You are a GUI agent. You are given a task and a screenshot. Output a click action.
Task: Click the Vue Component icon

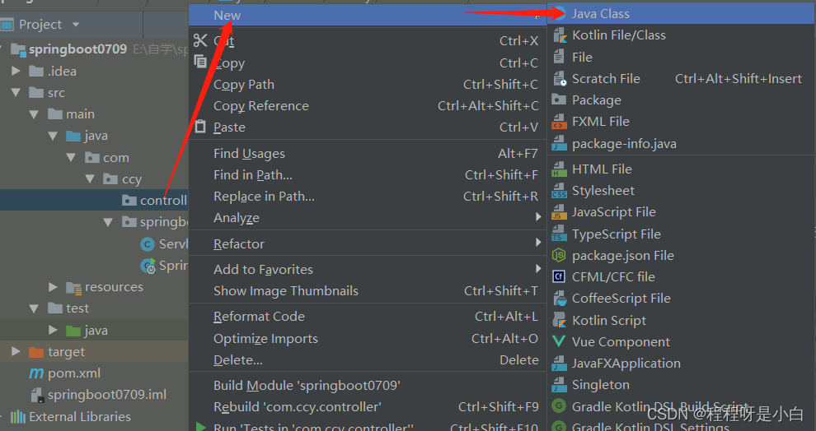click(x=559, y=342)
